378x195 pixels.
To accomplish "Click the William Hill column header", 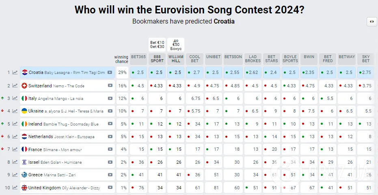I will [176, 59].
